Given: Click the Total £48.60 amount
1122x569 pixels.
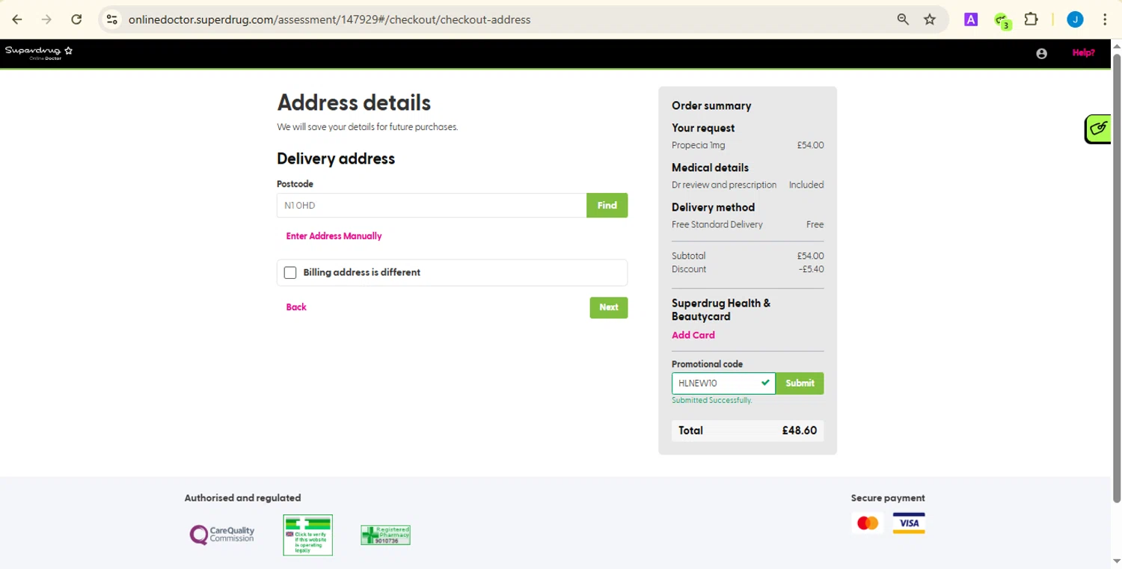Looking at the screenshot, I should [x=799, y=431].
